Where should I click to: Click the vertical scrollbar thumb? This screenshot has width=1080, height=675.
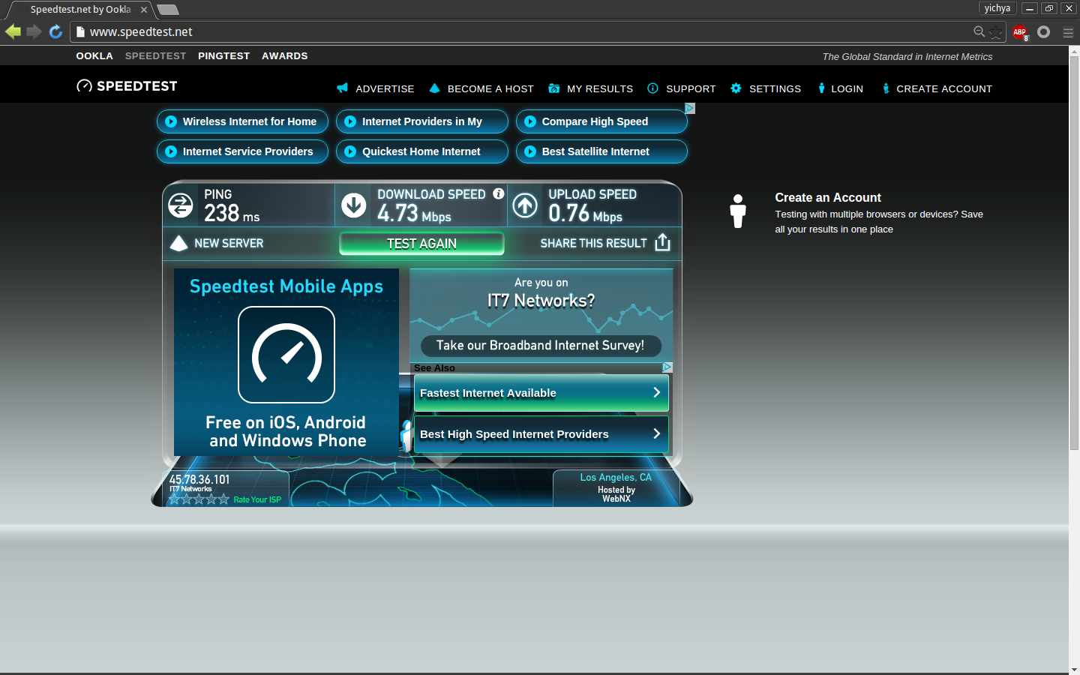point(1074,252)
